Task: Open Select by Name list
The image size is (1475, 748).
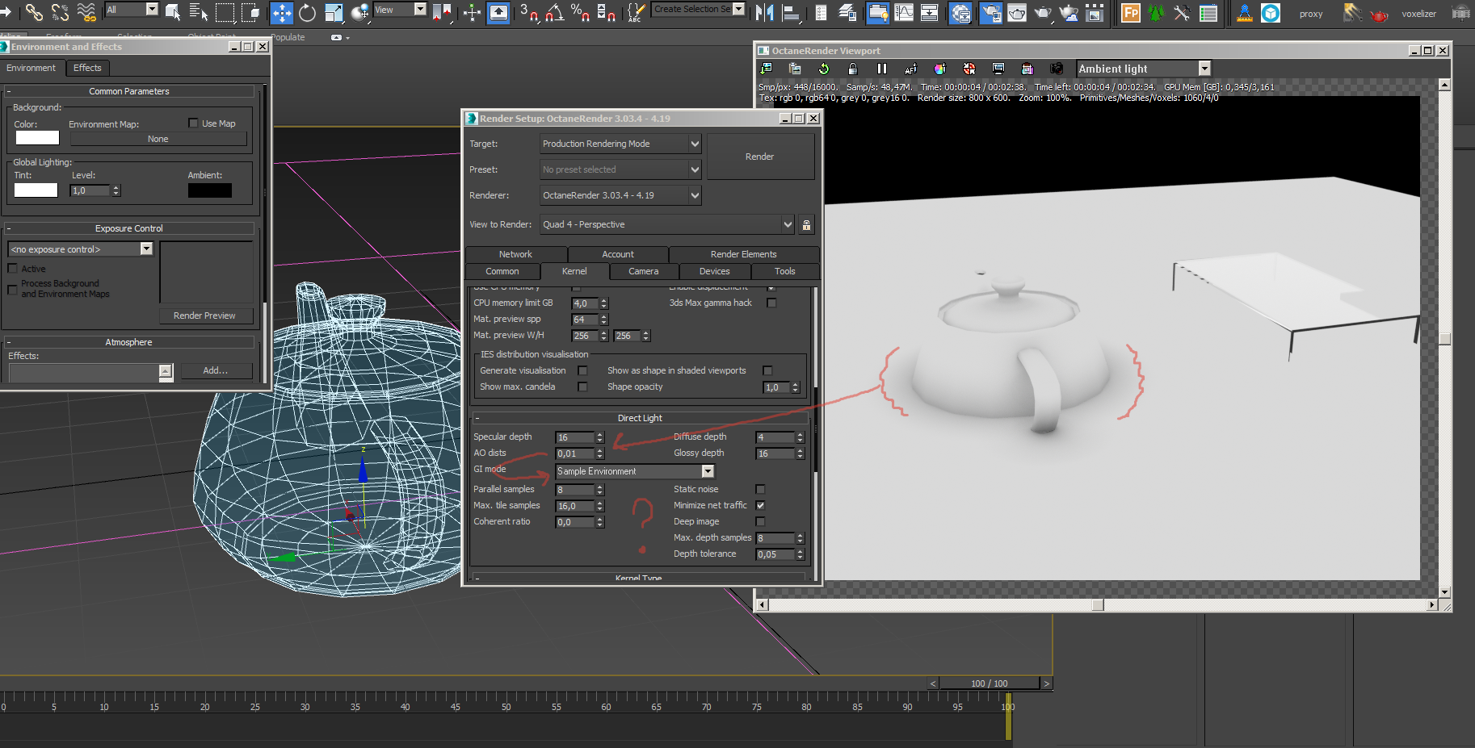Action: 199,12
